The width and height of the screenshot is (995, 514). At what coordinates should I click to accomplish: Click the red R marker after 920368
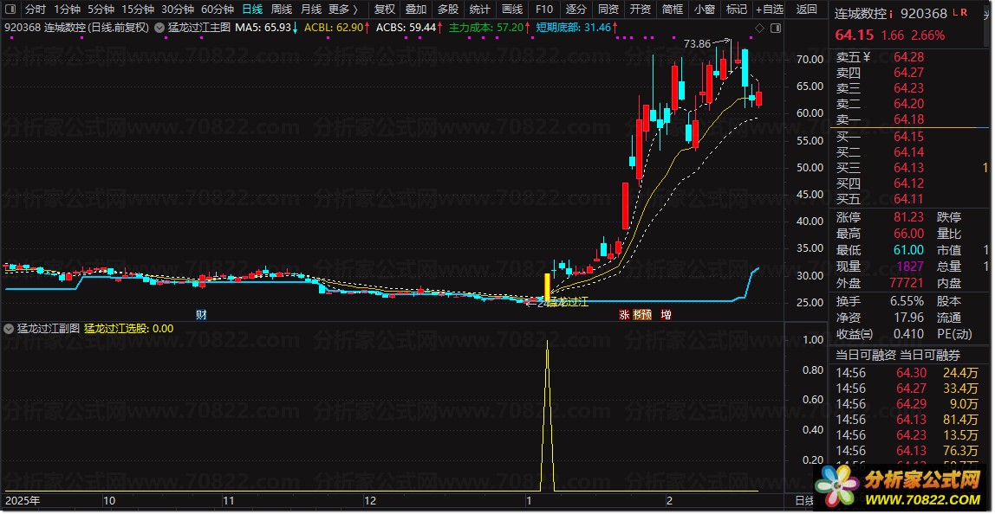click(x=964, y=13)
